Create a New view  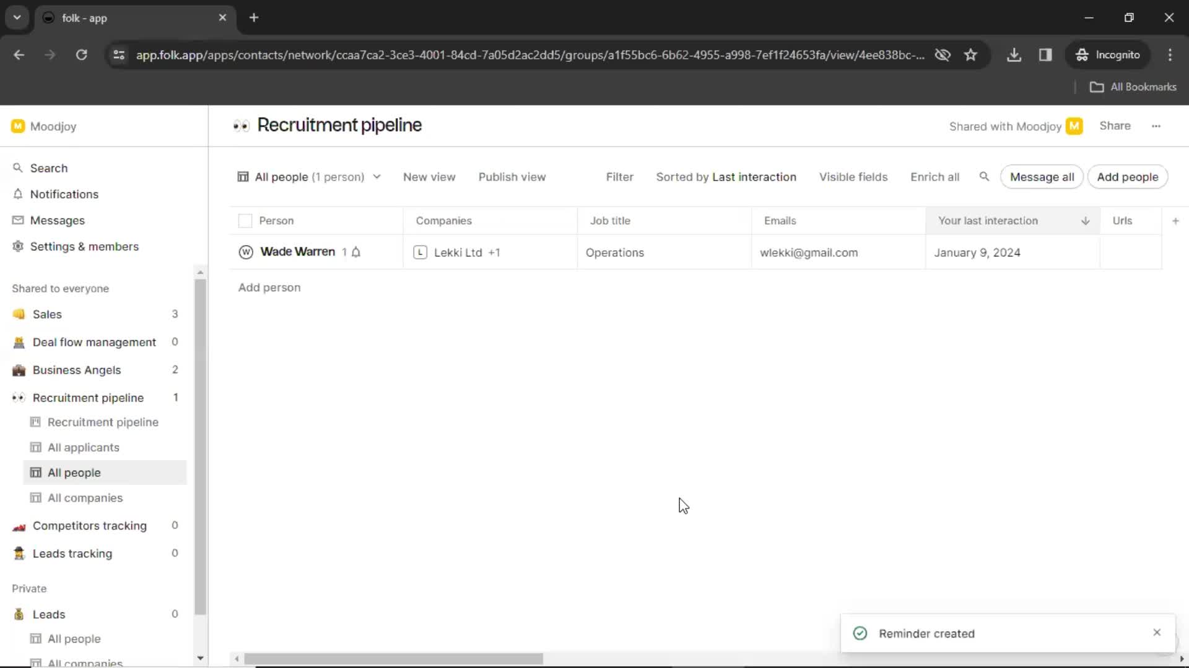coord(429,177)
